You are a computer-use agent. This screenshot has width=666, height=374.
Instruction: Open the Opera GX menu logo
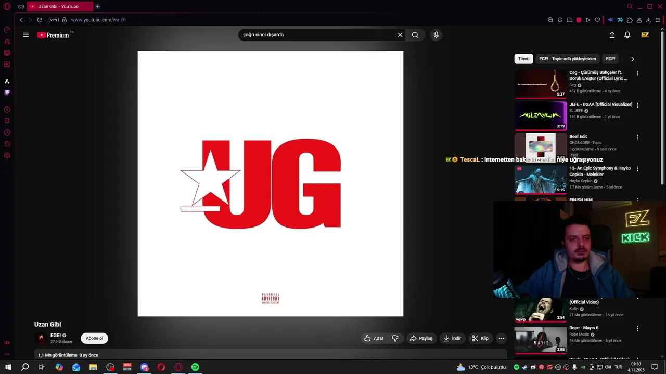tap(7, 6)
